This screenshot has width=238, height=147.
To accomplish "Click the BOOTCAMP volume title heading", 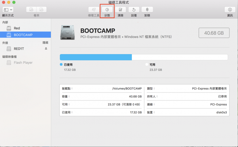I will pos(98,31).
